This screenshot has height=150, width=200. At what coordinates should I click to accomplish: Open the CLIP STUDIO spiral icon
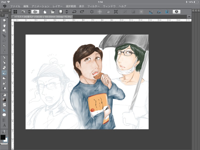click(x=35, y=12)
